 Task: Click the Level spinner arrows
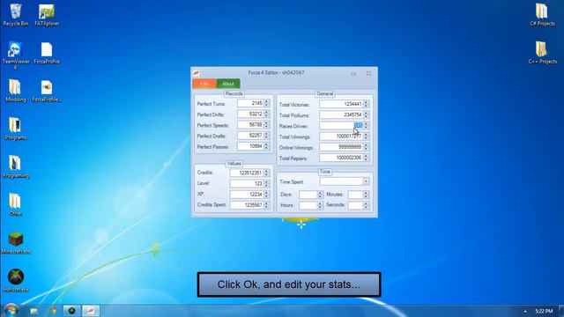(266, 184)
